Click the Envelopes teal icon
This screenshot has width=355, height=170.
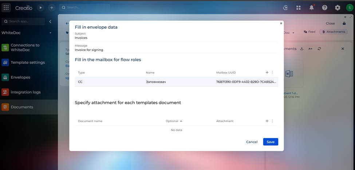(x=5, y=77)
